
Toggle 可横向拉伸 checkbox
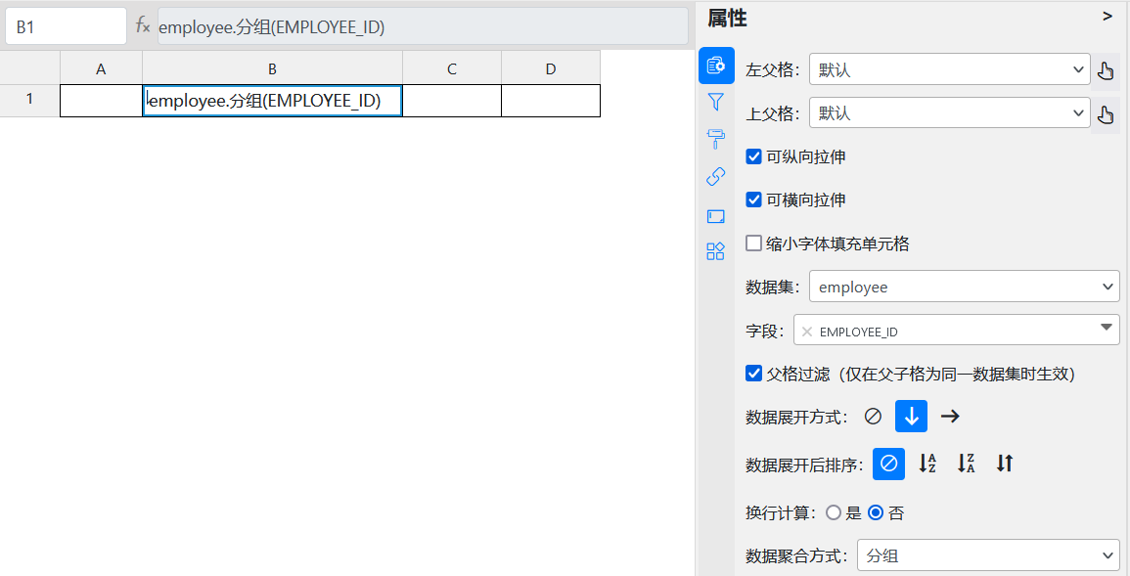[x=753, y=199]
